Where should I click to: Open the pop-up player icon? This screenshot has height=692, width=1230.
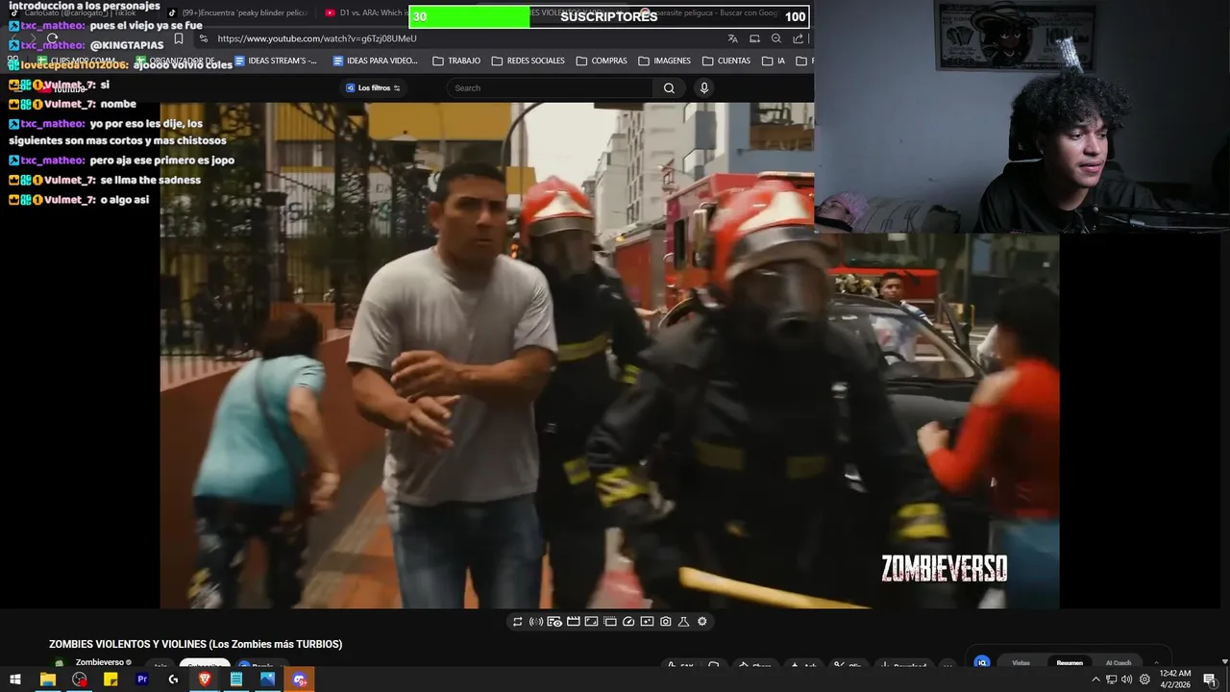609,622
